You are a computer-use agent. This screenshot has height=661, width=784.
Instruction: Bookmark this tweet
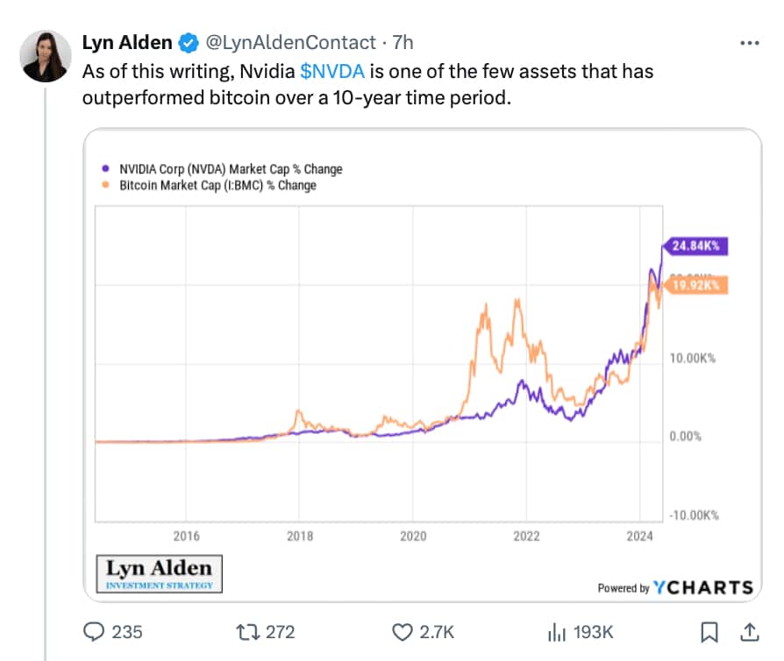[x=710, y=631]
